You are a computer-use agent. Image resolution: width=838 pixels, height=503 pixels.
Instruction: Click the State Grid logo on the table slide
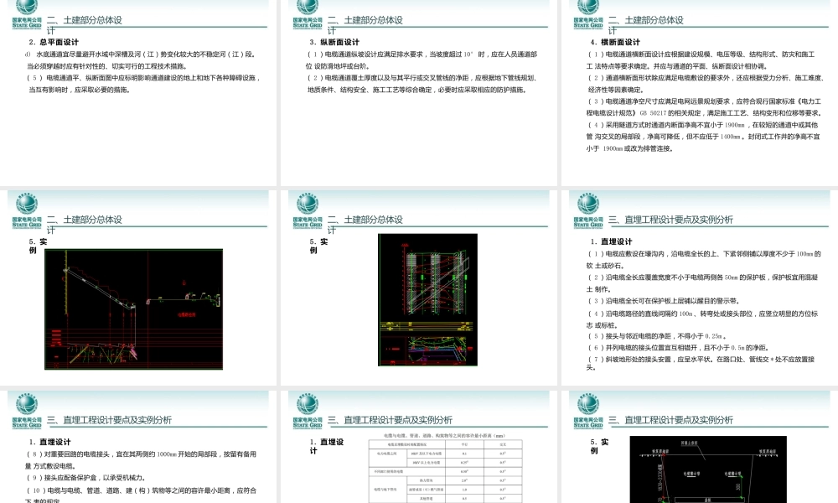pos(308,411)
